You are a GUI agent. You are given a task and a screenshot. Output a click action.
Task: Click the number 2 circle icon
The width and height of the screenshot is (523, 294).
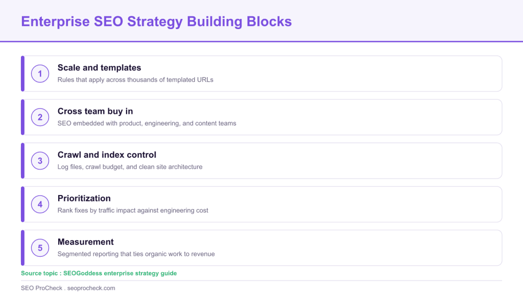(40, 117)
